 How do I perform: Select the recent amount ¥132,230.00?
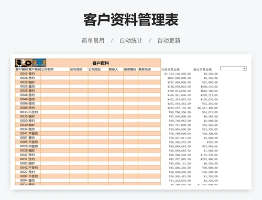click(209, 155)
